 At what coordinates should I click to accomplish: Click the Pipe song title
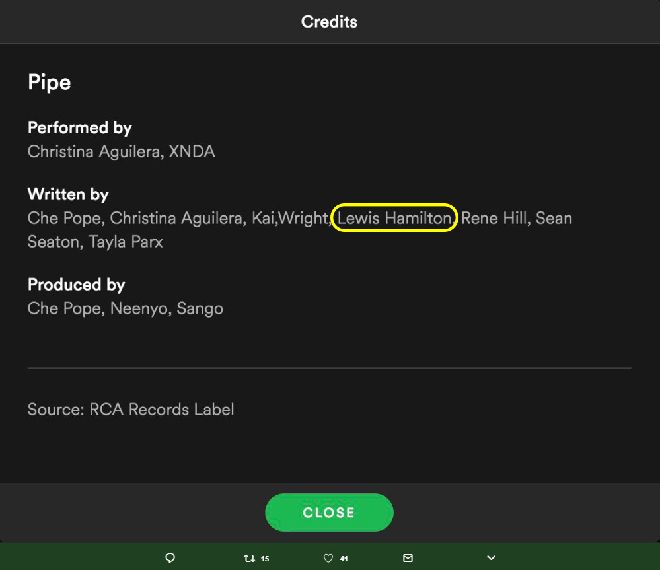[x=50, y=83]
